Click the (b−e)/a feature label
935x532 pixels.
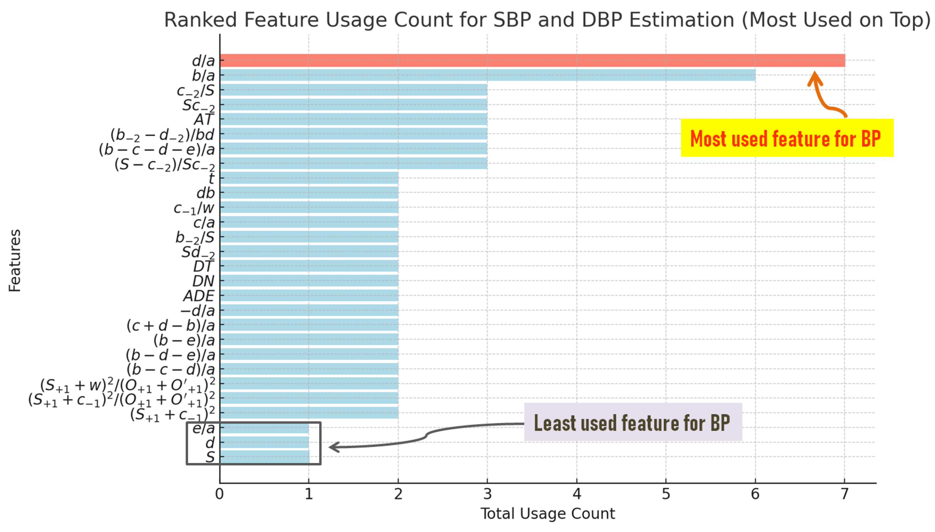click(x=184, y=340)
